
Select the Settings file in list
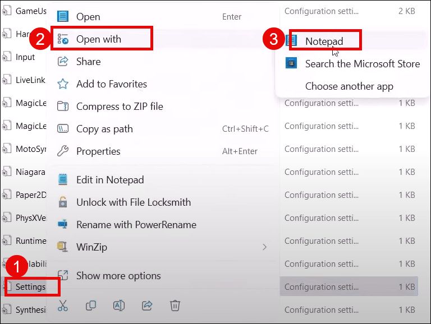[x=30, y=287]
